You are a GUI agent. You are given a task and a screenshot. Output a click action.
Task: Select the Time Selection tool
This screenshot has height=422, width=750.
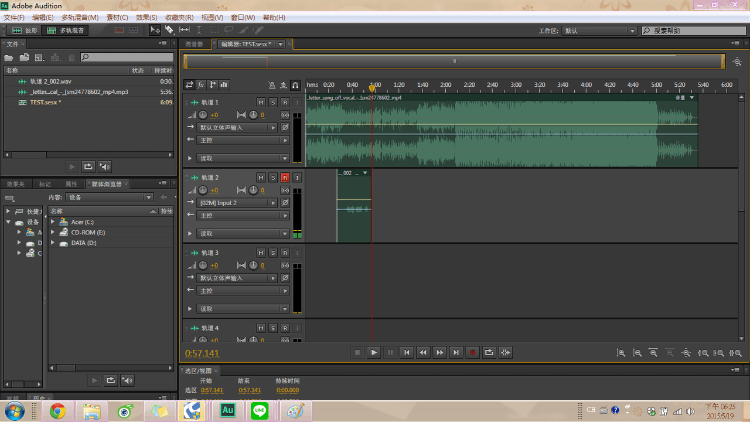[x=199, y=30]
